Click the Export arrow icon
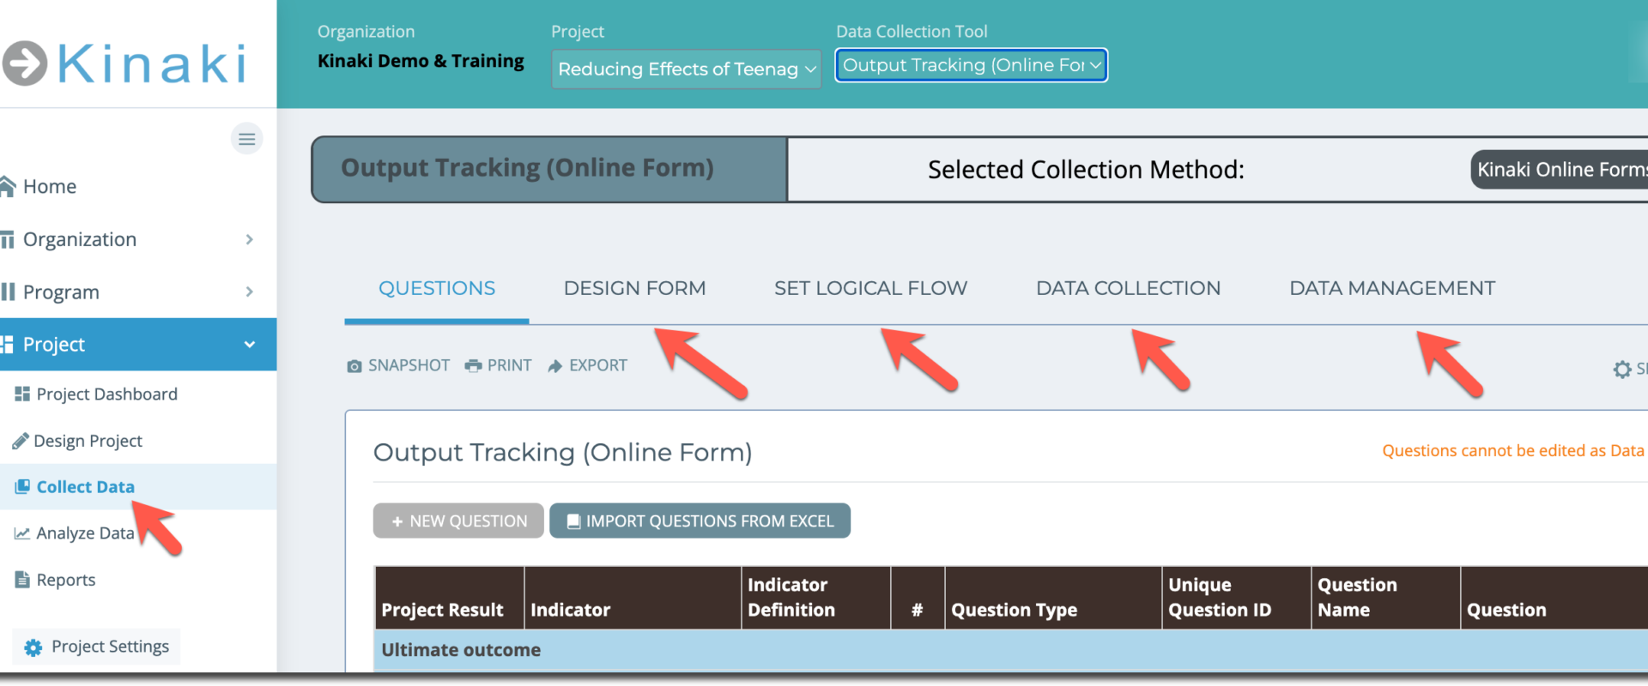The image size is (1648, 686). [x=555, y=366]
